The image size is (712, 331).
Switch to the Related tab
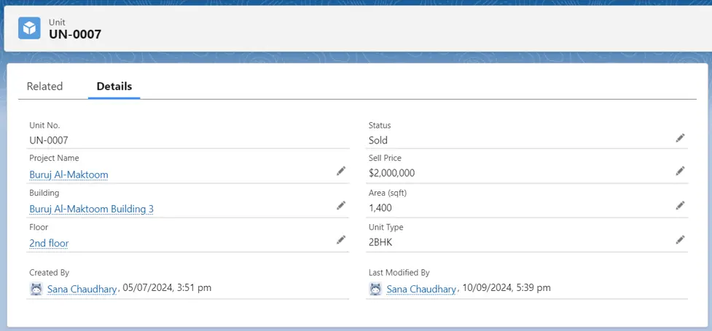(44, 86)
